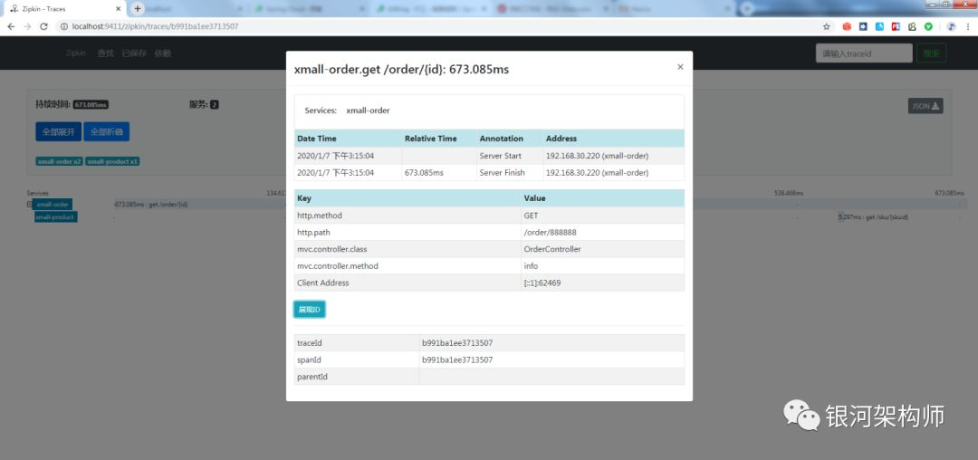
Task: Click the green 搜索 button
Action: (931, 53)
